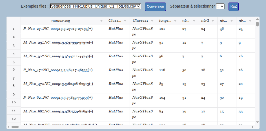Open the Classes1 column menu arrow
This screenshot has height=131, width=266.
pos(153,21)
